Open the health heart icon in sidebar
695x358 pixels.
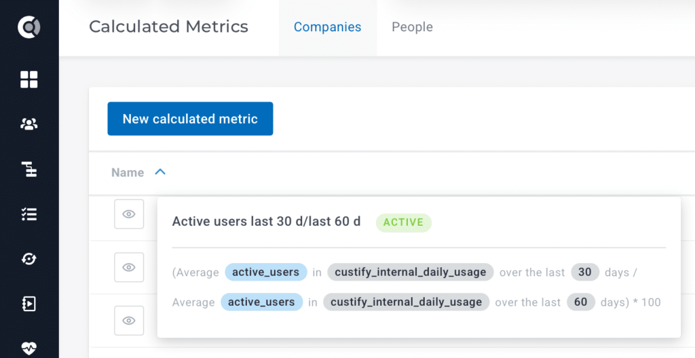29,348
